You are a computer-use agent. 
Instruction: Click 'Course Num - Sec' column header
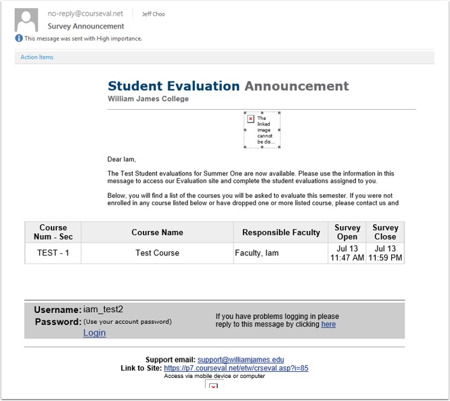point(53,232)
